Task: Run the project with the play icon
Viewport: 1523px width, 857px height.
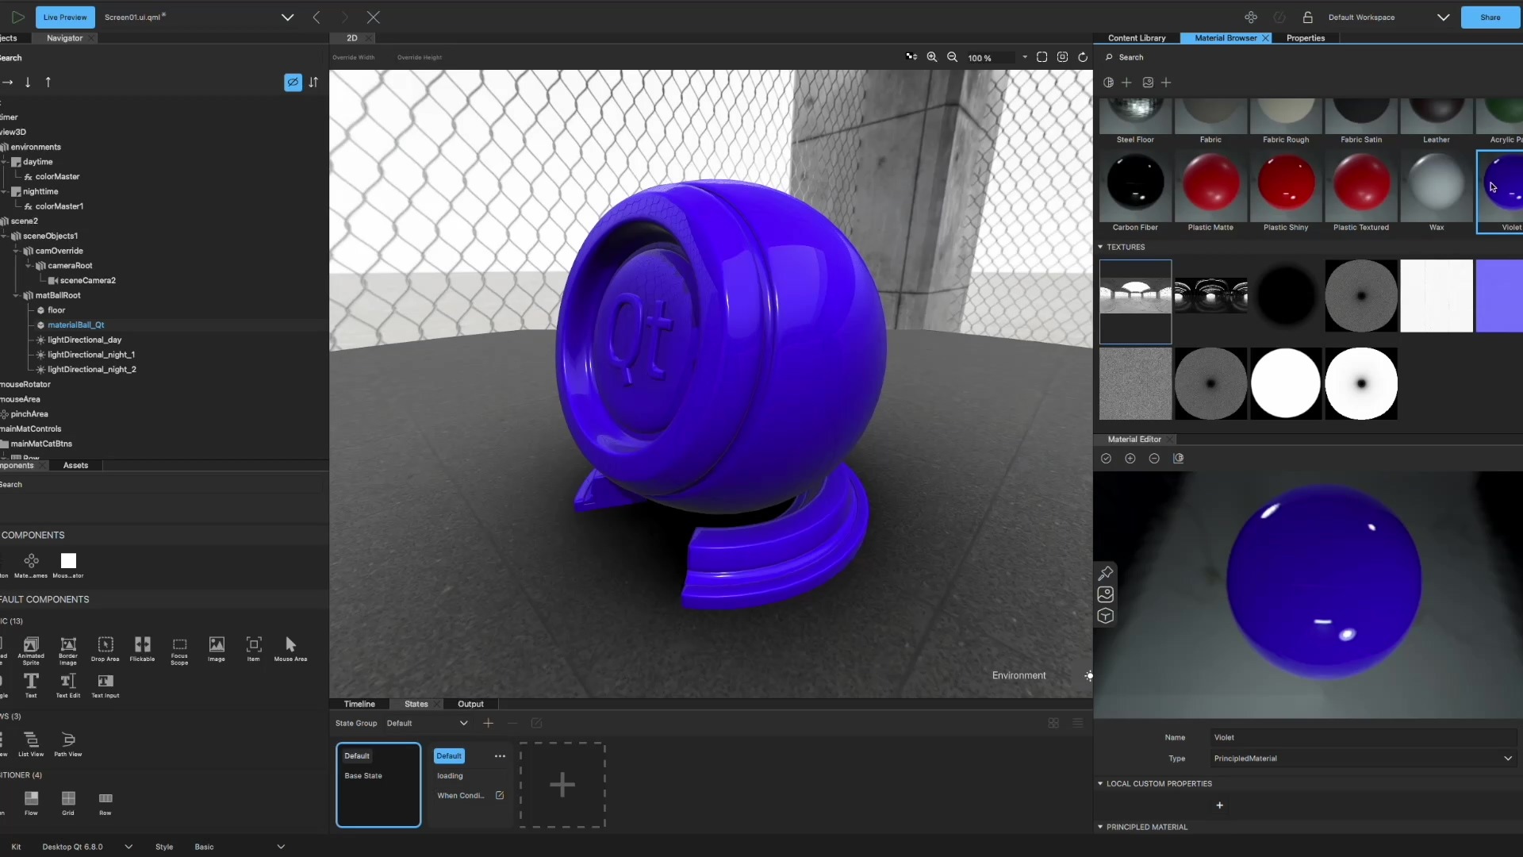Action: point(17,17)
